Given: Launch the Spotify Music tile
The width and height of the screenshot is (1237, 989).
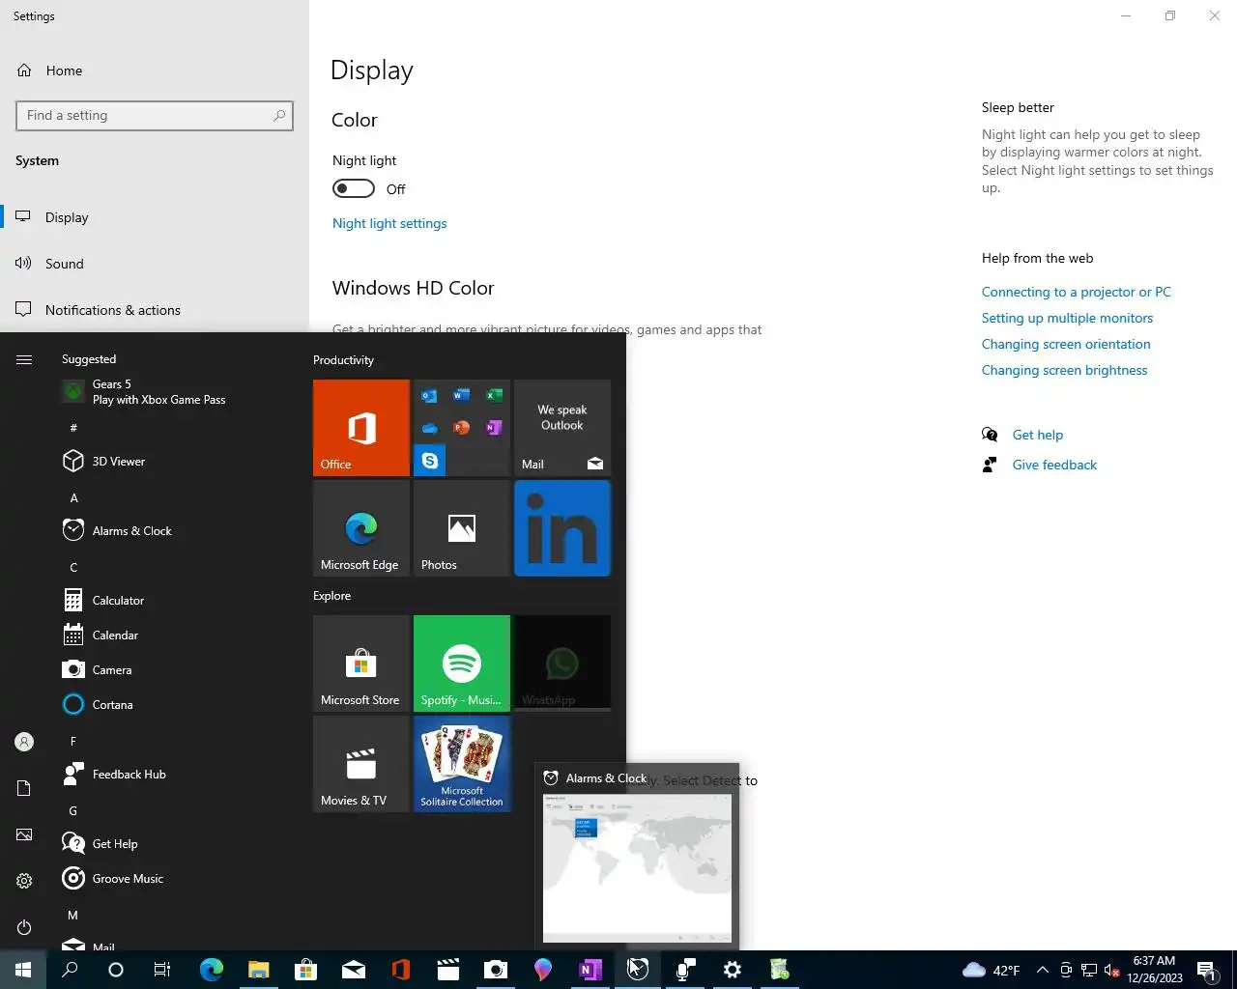Looking at the screenshot, I should click(x=462, y=664).
